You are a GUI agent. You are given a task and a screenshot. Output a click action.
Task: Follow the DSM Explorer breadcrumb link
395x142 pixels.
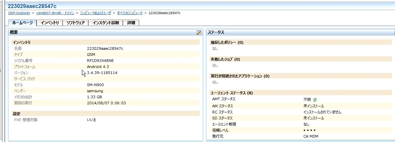coord(19,13)
